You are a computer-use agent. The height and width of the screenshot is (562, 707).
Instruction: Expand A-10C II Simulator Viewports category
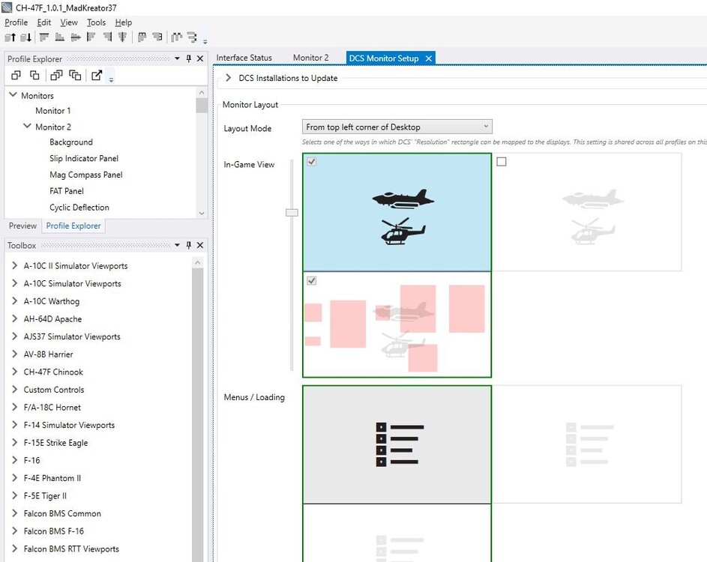coord(14,265)
